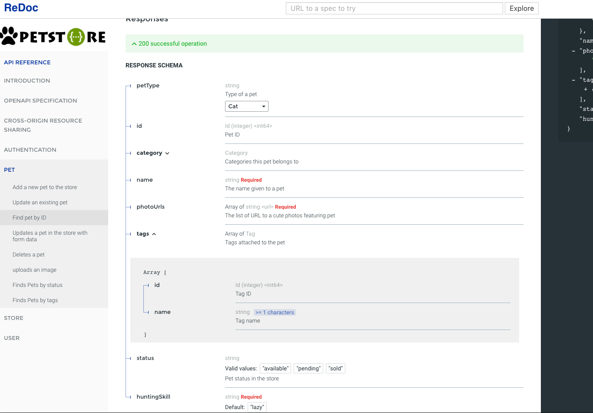
Task: Click the ReDoc logo text
Action: point(21,8)
